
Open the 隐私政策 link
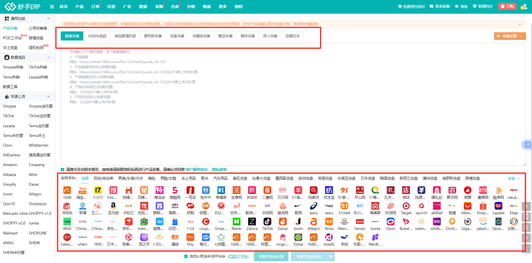[219, 169]
